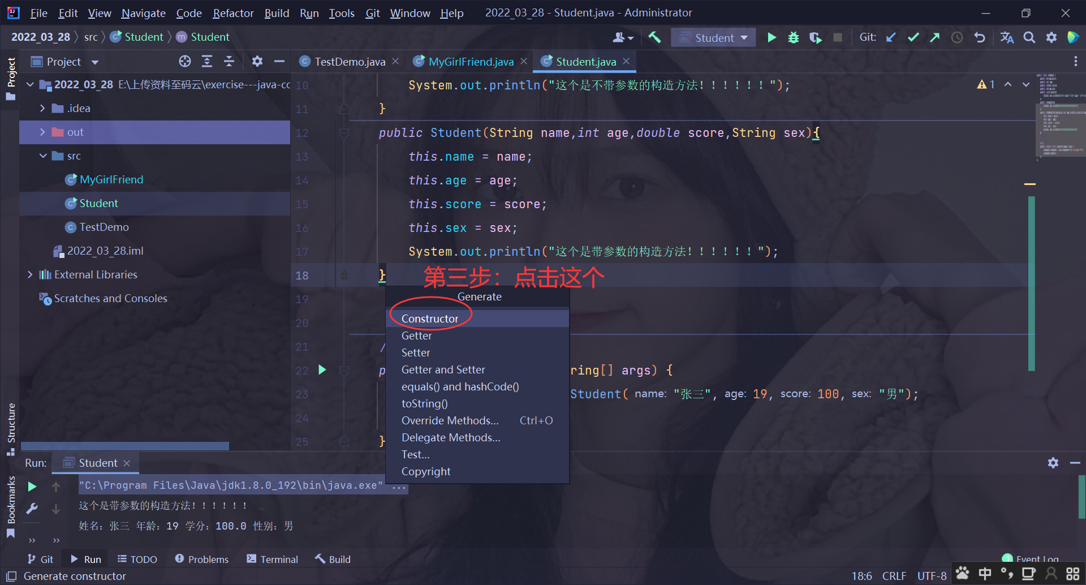The width and height of the screenshot is (1086, 585).
Task: Open Run panel wrench settings
Action: [x=32, y=509]
